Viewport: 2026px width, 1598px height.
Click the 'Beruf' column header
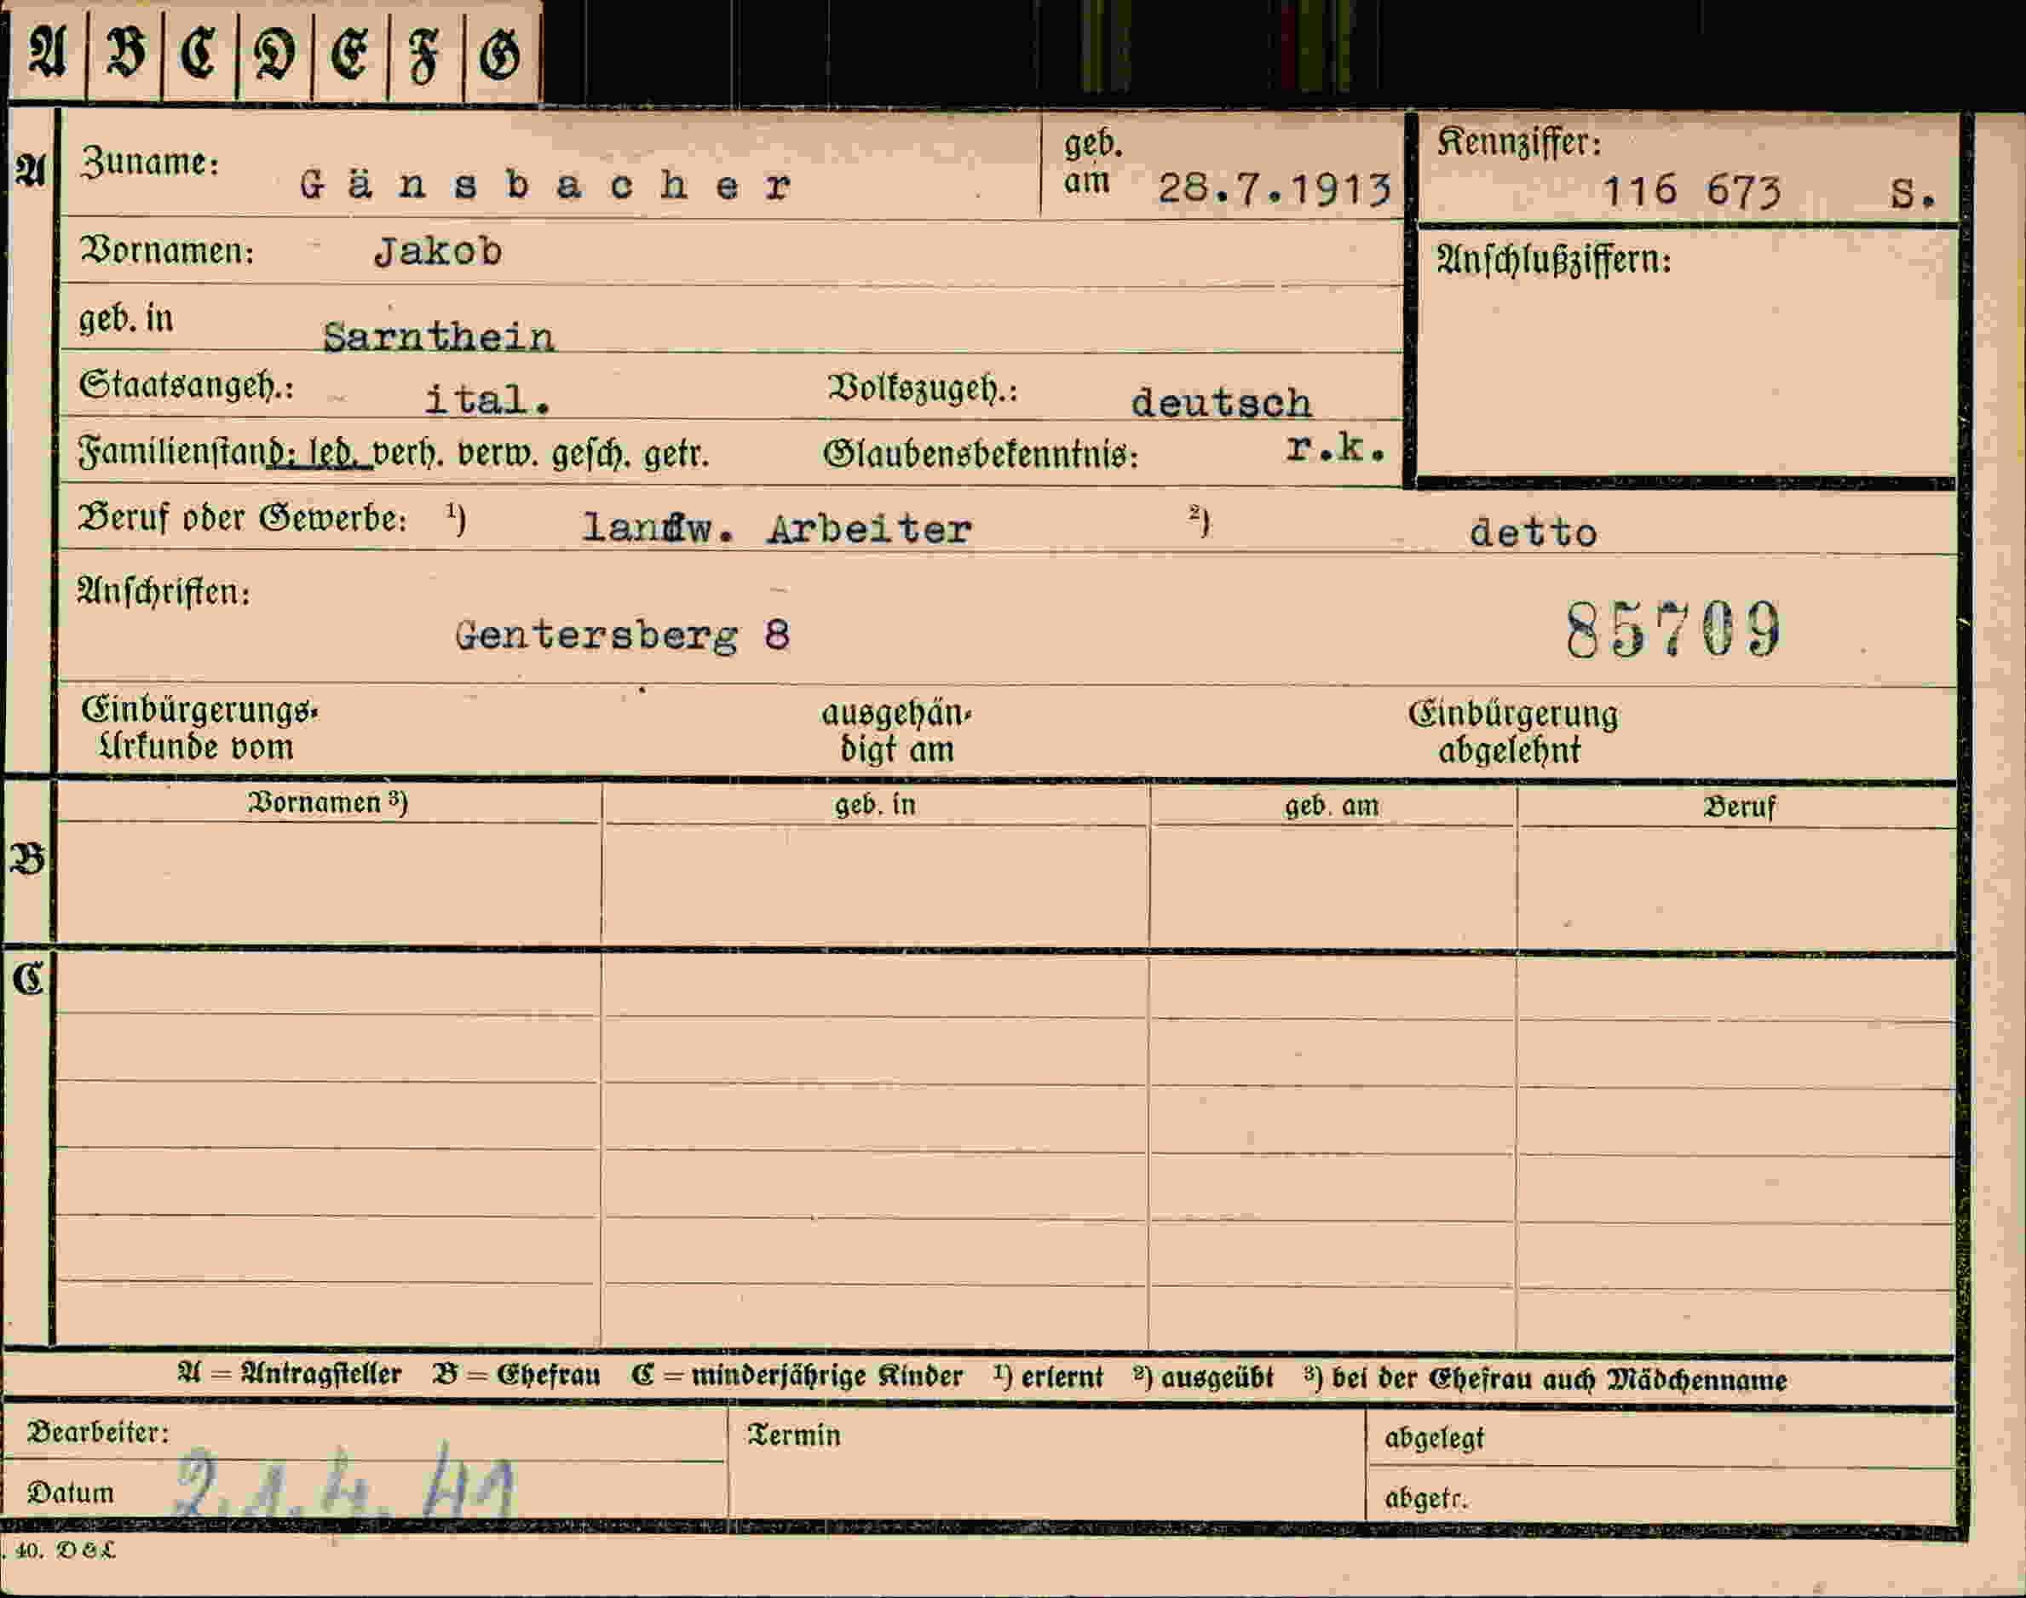click(x=1739, y=807)
